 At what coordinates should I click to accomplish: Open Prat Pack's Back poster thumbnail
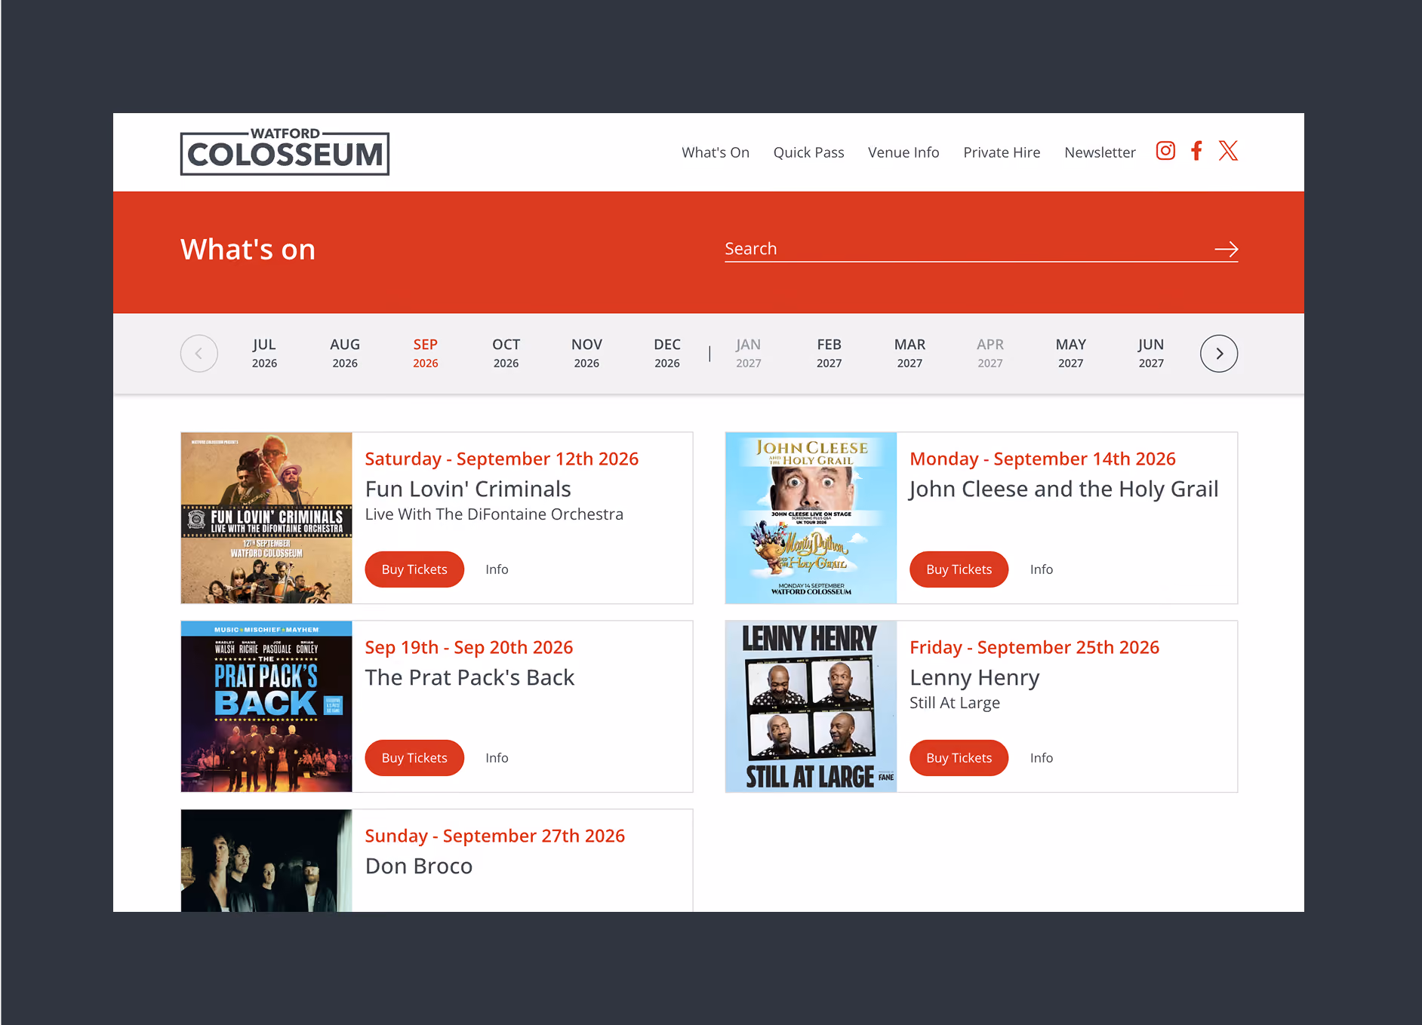266,706
